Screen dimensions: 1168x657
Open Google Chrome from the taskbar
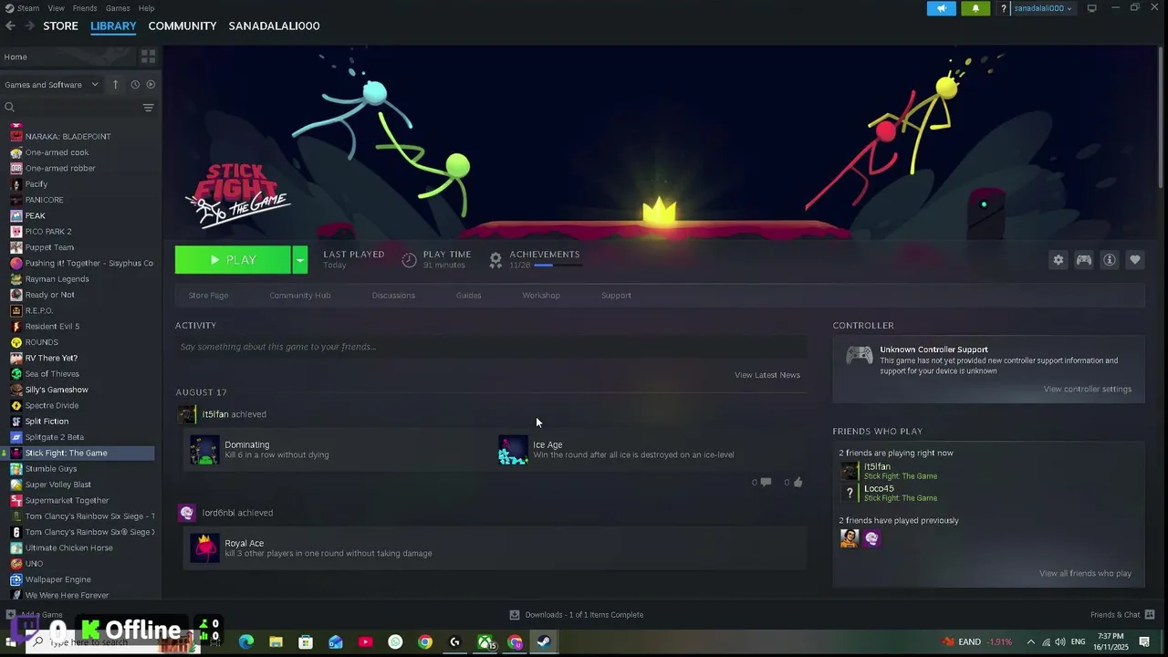[x=425, y=642]
